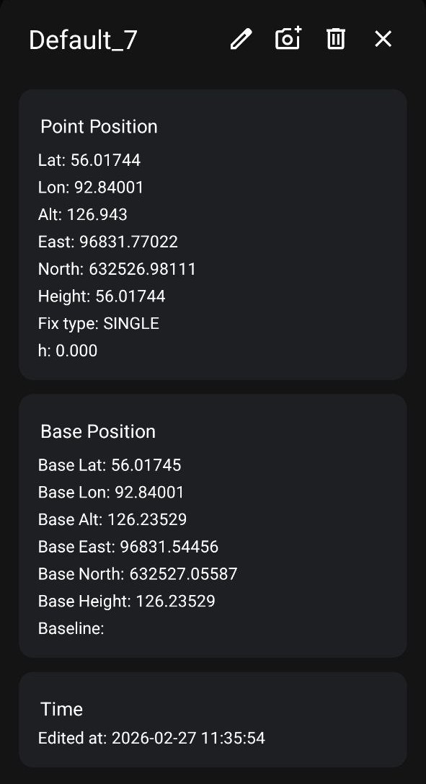
Task: Tap the Point Position heading
Action: 99,126
